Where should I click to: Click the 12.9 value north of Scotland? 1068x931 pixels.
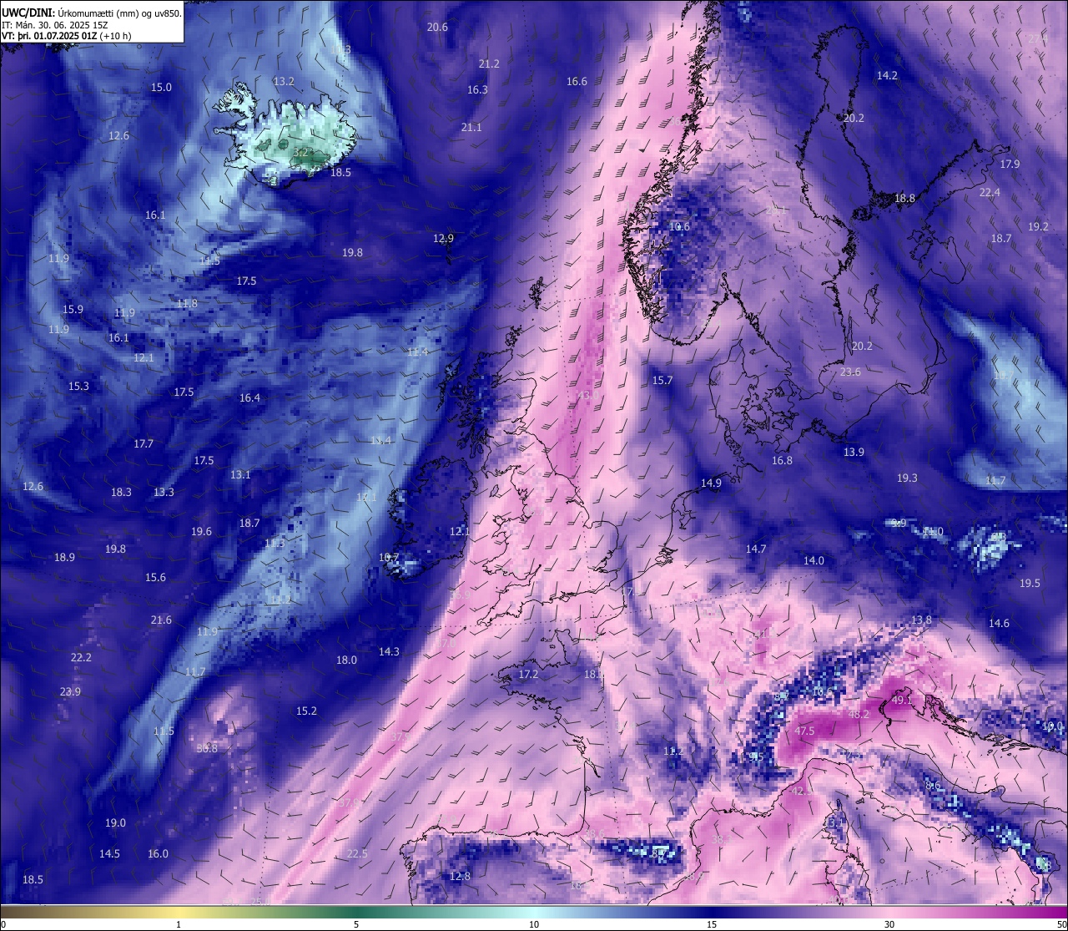(443, 239)
